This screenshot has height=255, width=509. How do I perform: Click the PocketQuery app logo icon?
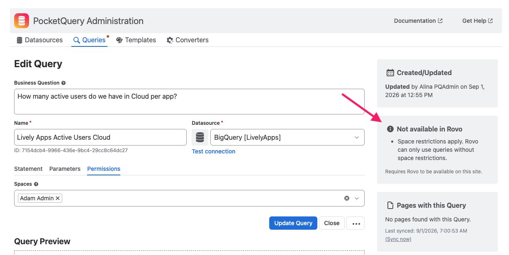pyautogui.click(x=22, y=21)
